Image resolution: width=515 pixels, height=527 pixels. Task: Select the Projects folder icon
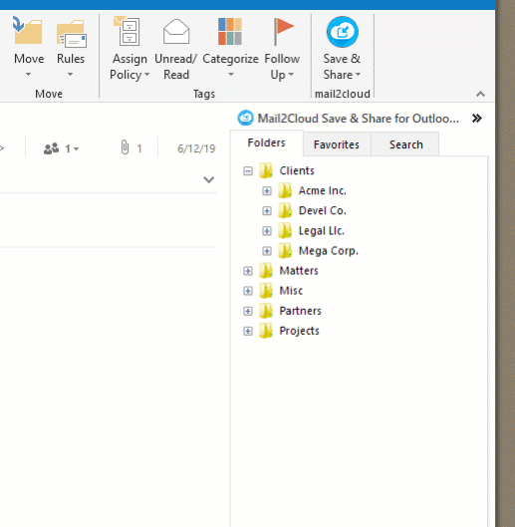coord(266,331)
